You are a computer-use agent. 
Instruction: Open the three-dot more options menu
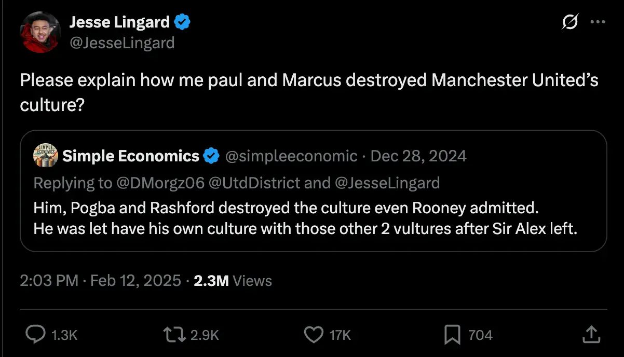click(598, 23)
